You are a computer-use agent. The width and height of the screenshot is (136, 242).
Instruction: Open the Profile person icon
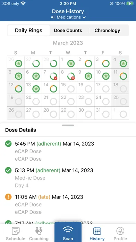point(120,231)
